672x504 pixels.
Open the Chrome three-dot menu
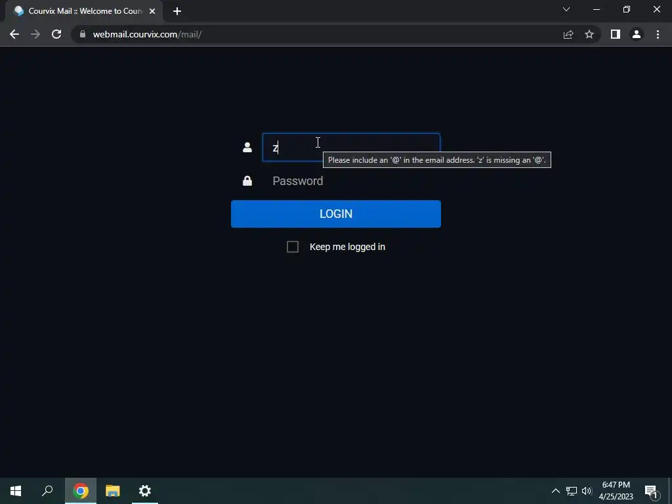click(x=658, y=34)
